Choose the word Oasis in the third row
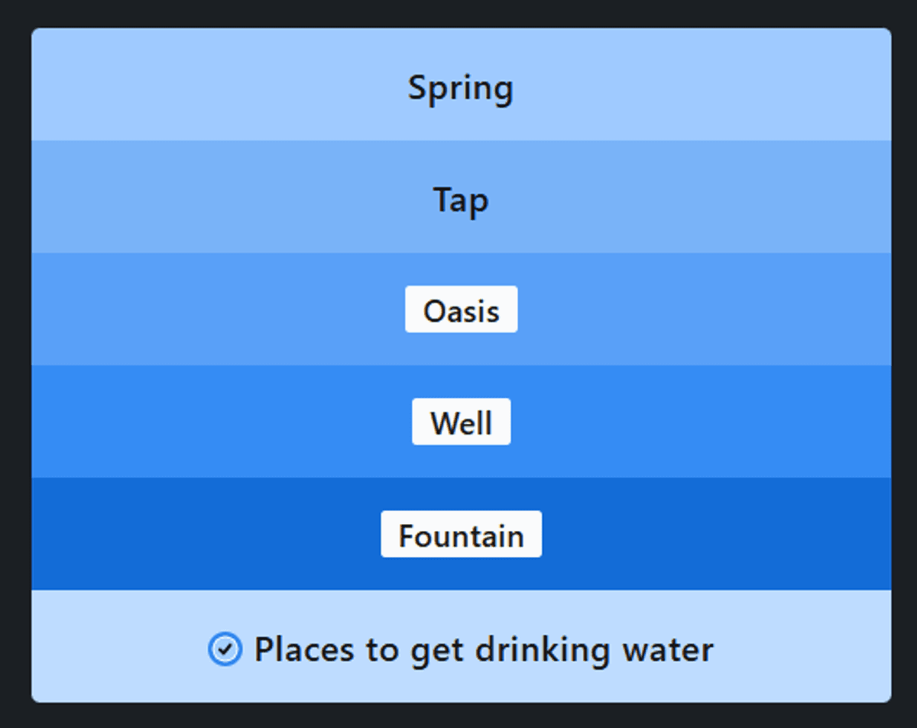This screenshot has height=728, width=917. pyautogui.click(x=461, y=311)
